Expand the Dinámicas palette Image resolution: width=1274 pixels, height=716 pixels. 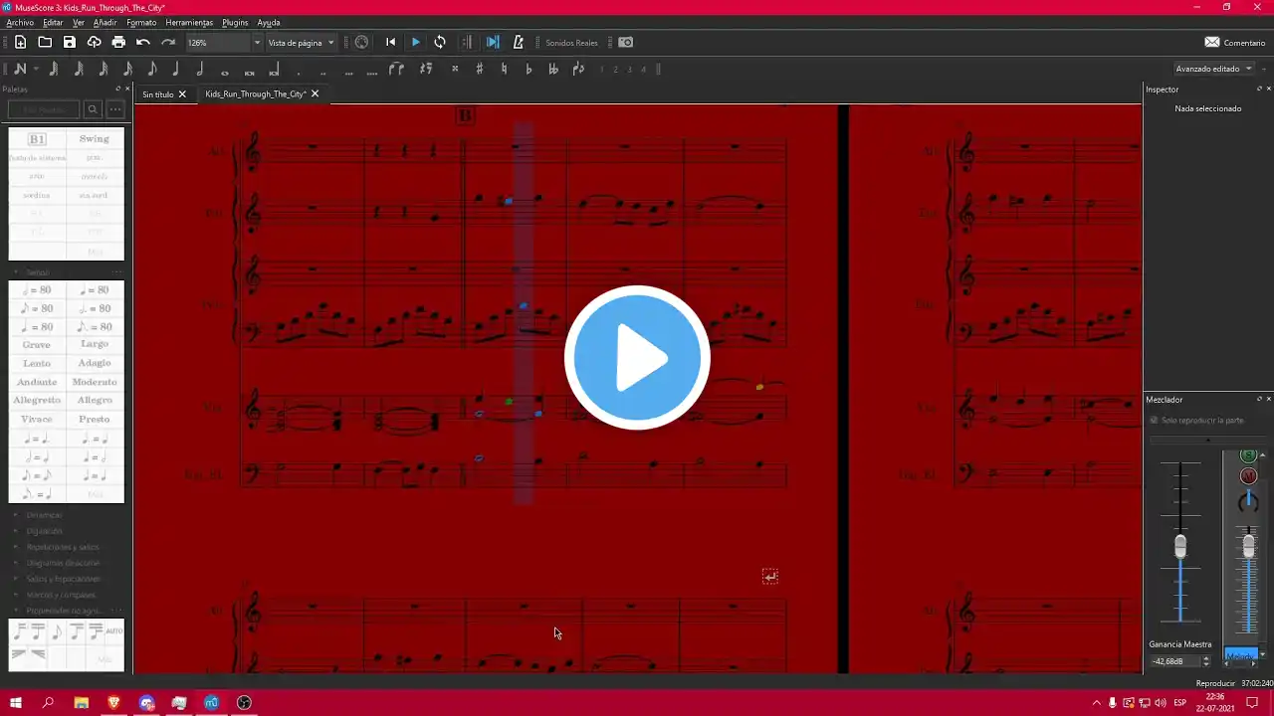pos(44,515)
